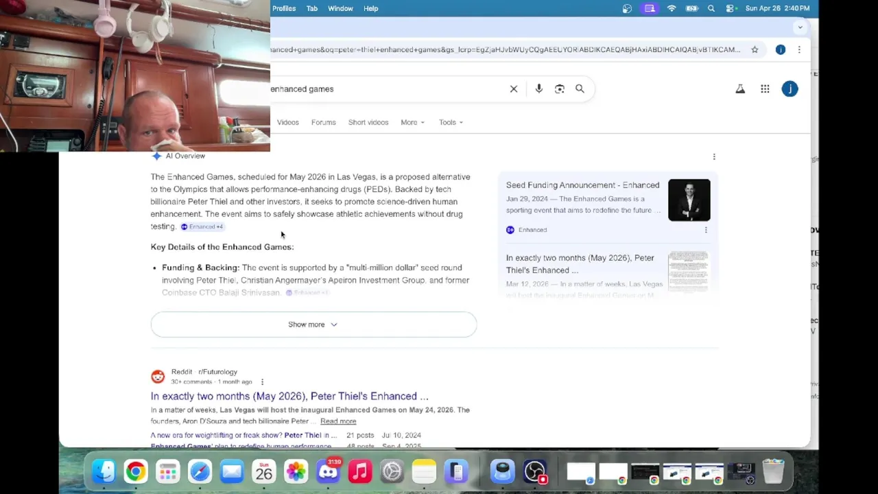Open three-dot options for the Reddit result

point(262,381)
